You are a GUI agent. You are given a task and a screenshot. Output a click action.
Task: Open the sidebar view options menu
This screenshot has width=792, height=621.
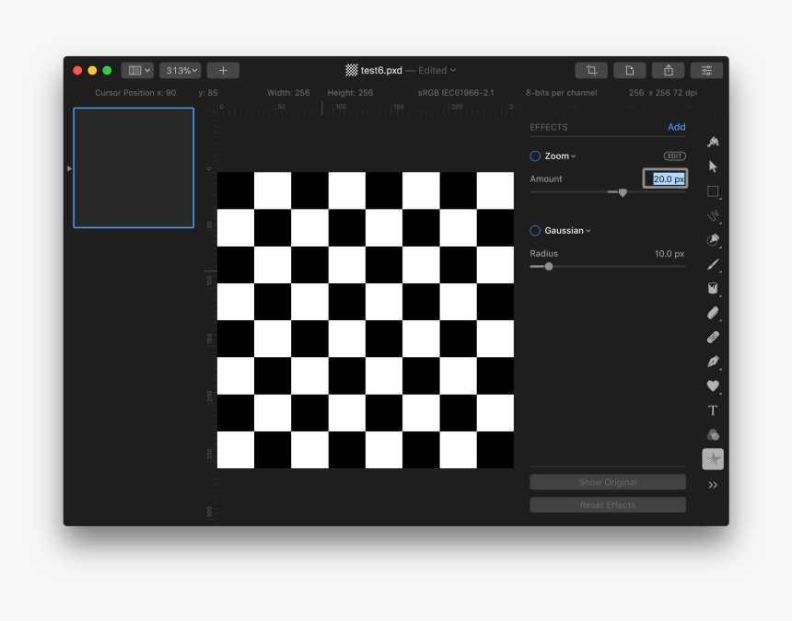[137, 71]
